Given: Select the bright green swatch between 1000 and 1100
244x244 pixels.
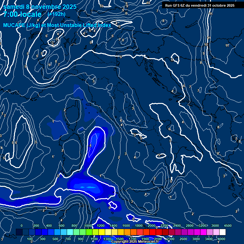Looking at the screenshot, I should coord(89,232).
